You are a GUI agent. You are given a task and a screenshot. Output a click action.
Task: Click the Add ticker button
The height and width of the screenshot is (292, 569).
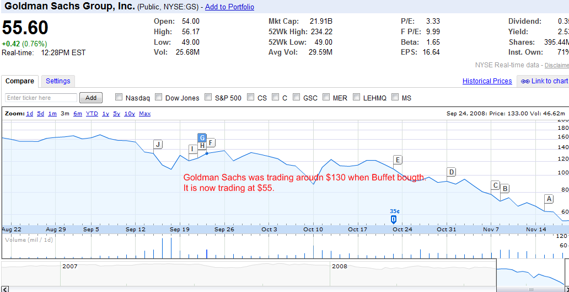coord(91,98)
